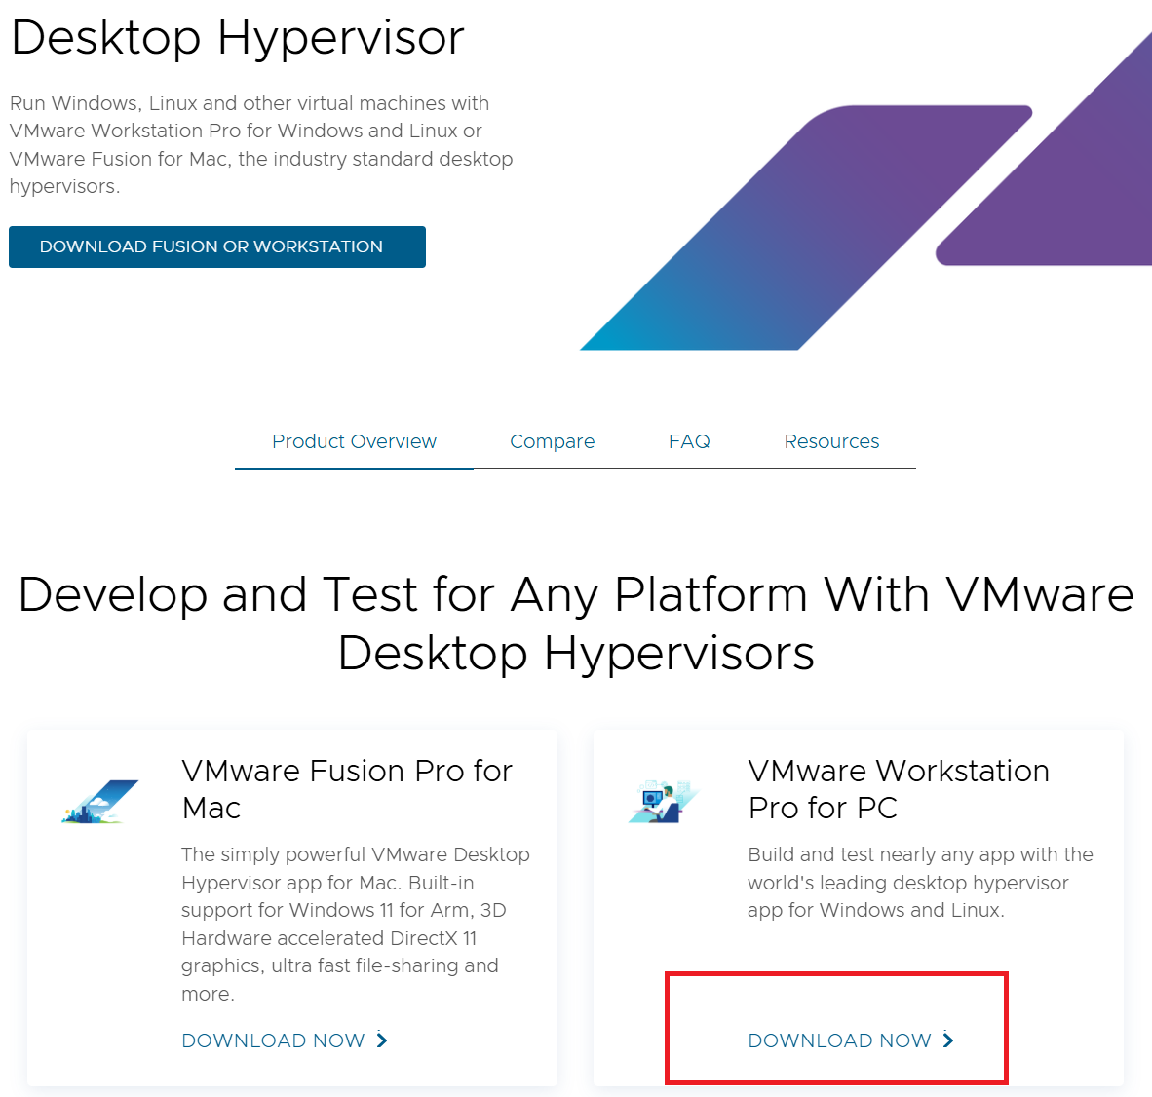Screen dimensions: 1152x1097
Task: Click the VMware Fusion Pro for Mac icon
Action: (x=100, y=801)
